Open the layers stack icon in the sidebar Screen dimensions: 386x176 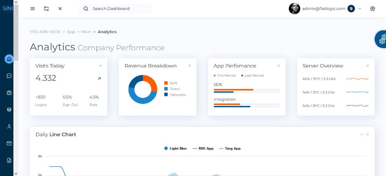[x=9, y=110]
